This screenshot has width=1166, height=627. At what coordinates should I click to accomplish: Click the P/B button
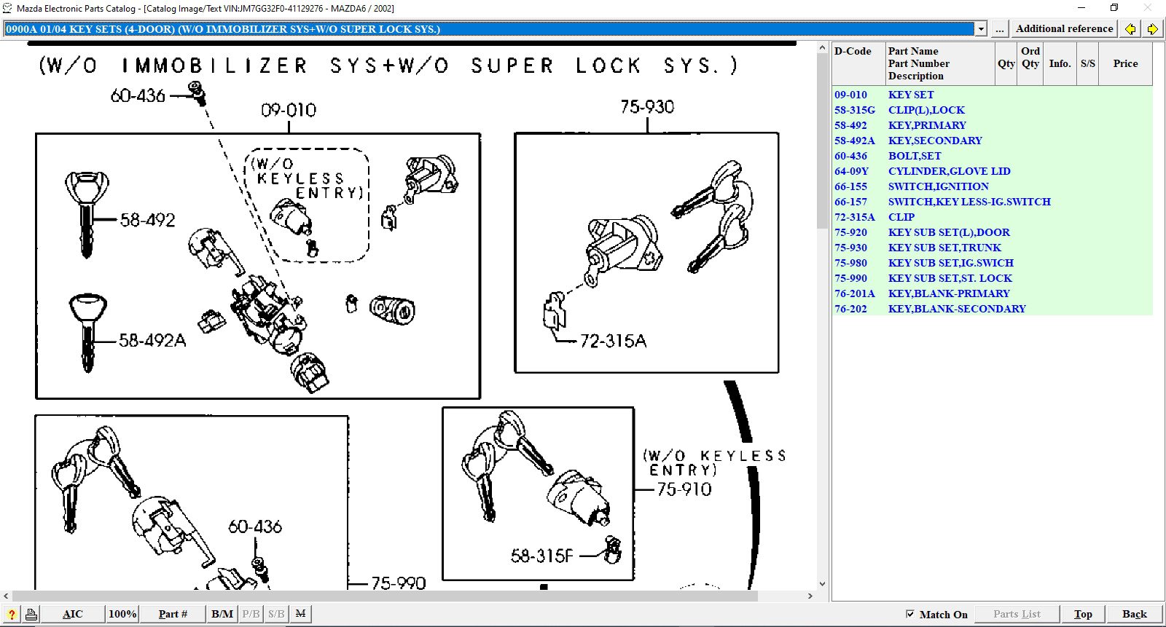pyautogui.click(x=251, y=614)
